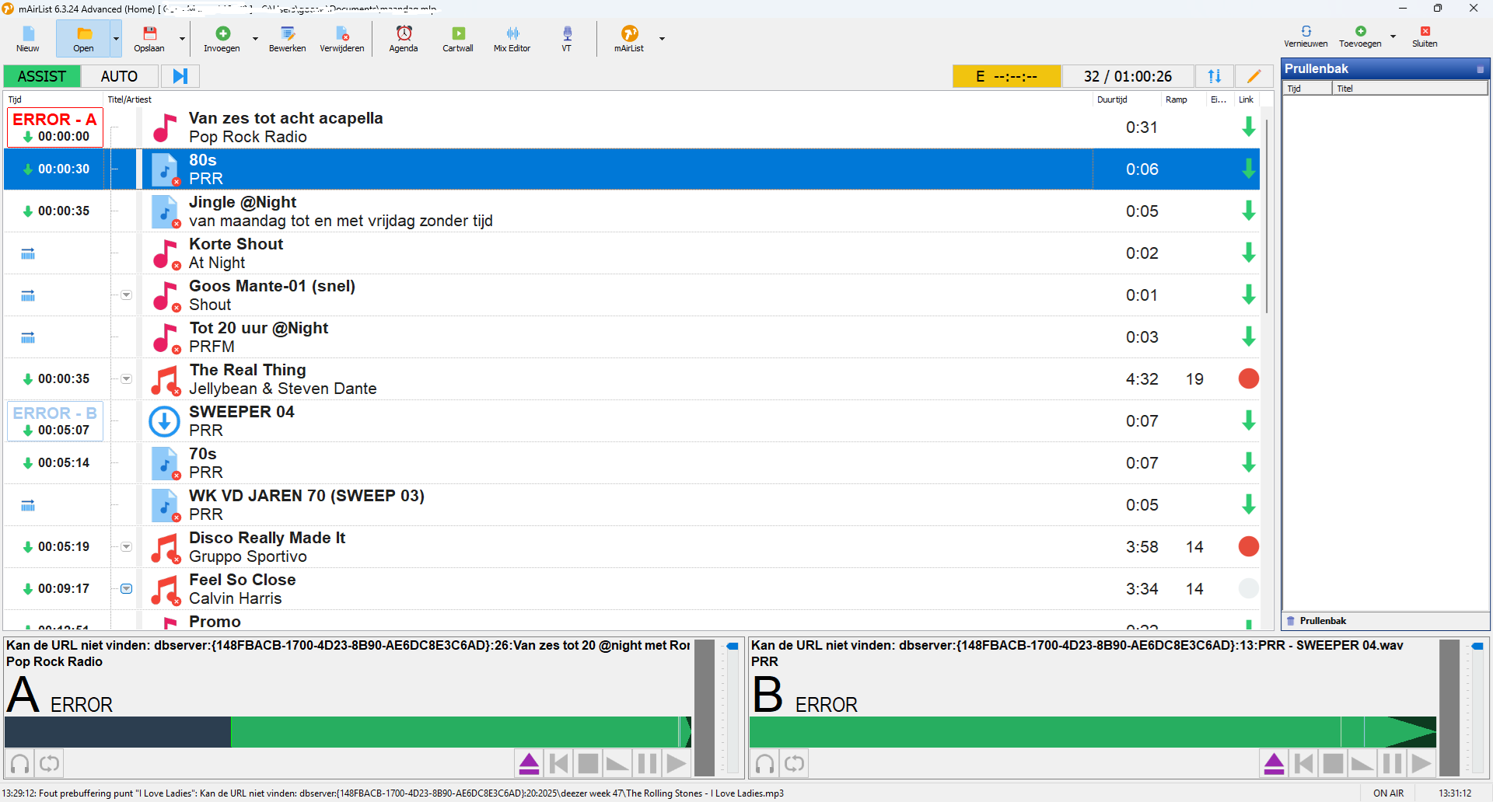Click the Verwijderen remove icon
The height and width of the screenshot is (802, 1493).
pos(342,37)
